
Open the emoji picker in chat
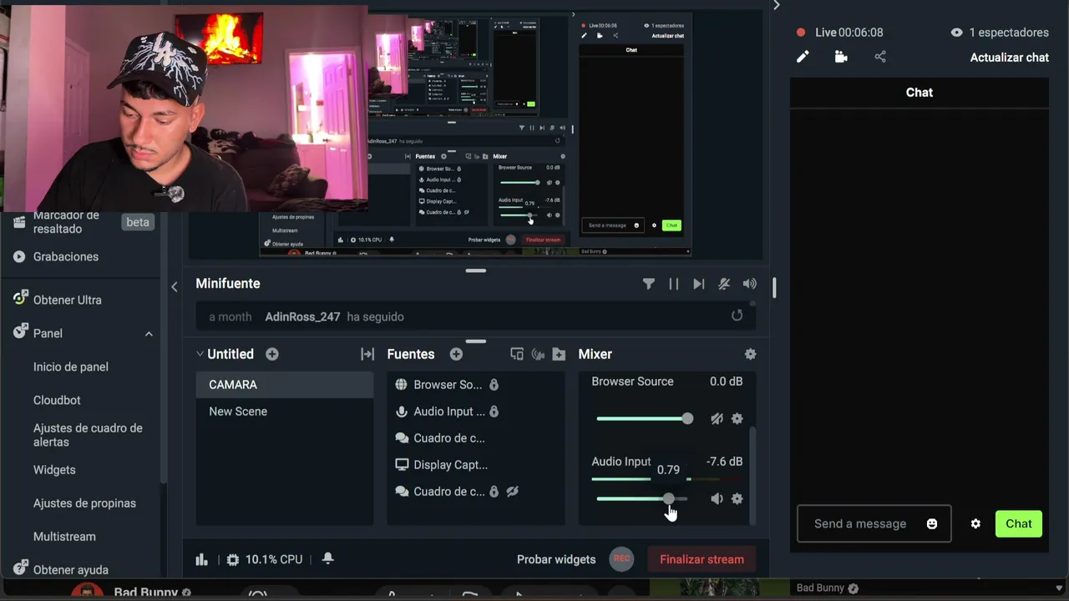click(x=932, y=523)
